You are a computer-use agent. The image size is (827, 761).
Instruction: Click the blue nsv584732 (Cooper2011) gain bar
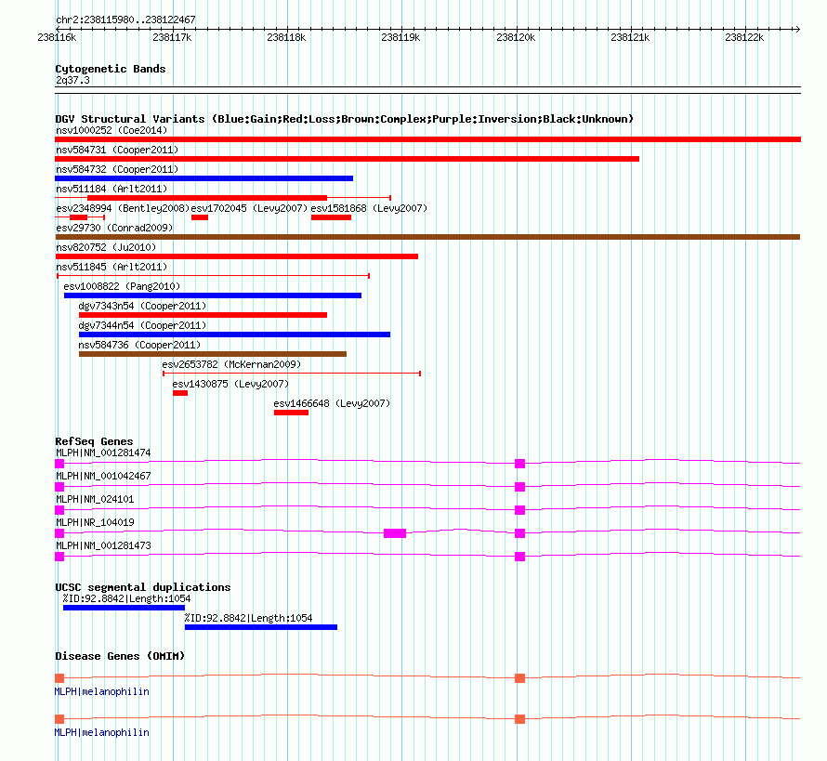(x=203, y=178)
